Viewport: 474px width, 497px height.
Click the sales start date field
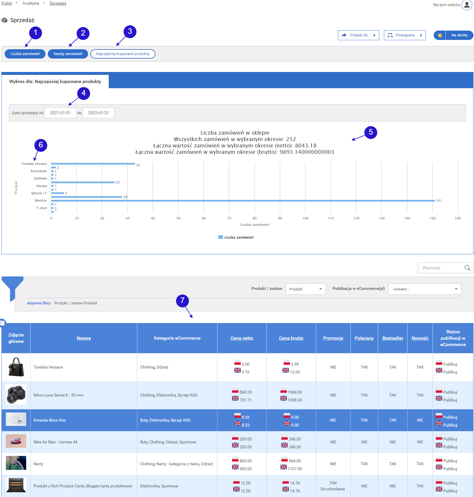pyautogui.click(x=60, y=113)
